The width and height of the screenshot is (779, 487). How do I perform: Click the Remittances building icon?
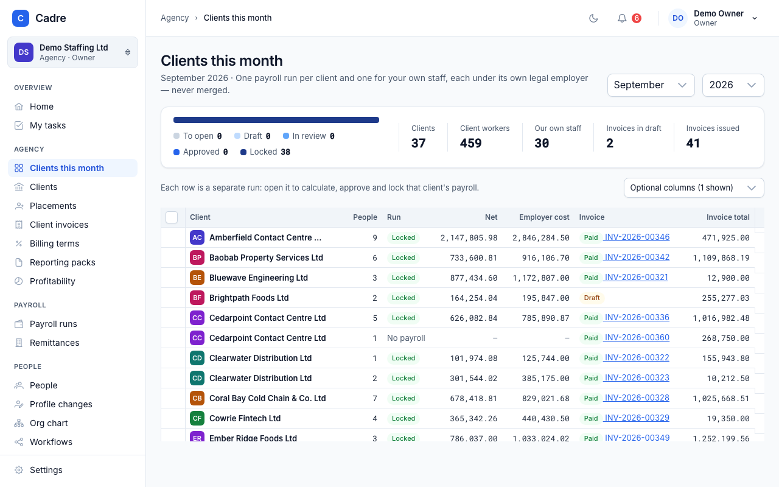tap(19, 343)
